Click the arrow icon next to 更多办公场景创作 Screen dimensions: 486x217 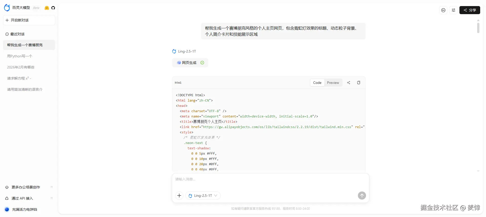click(51, 187)
